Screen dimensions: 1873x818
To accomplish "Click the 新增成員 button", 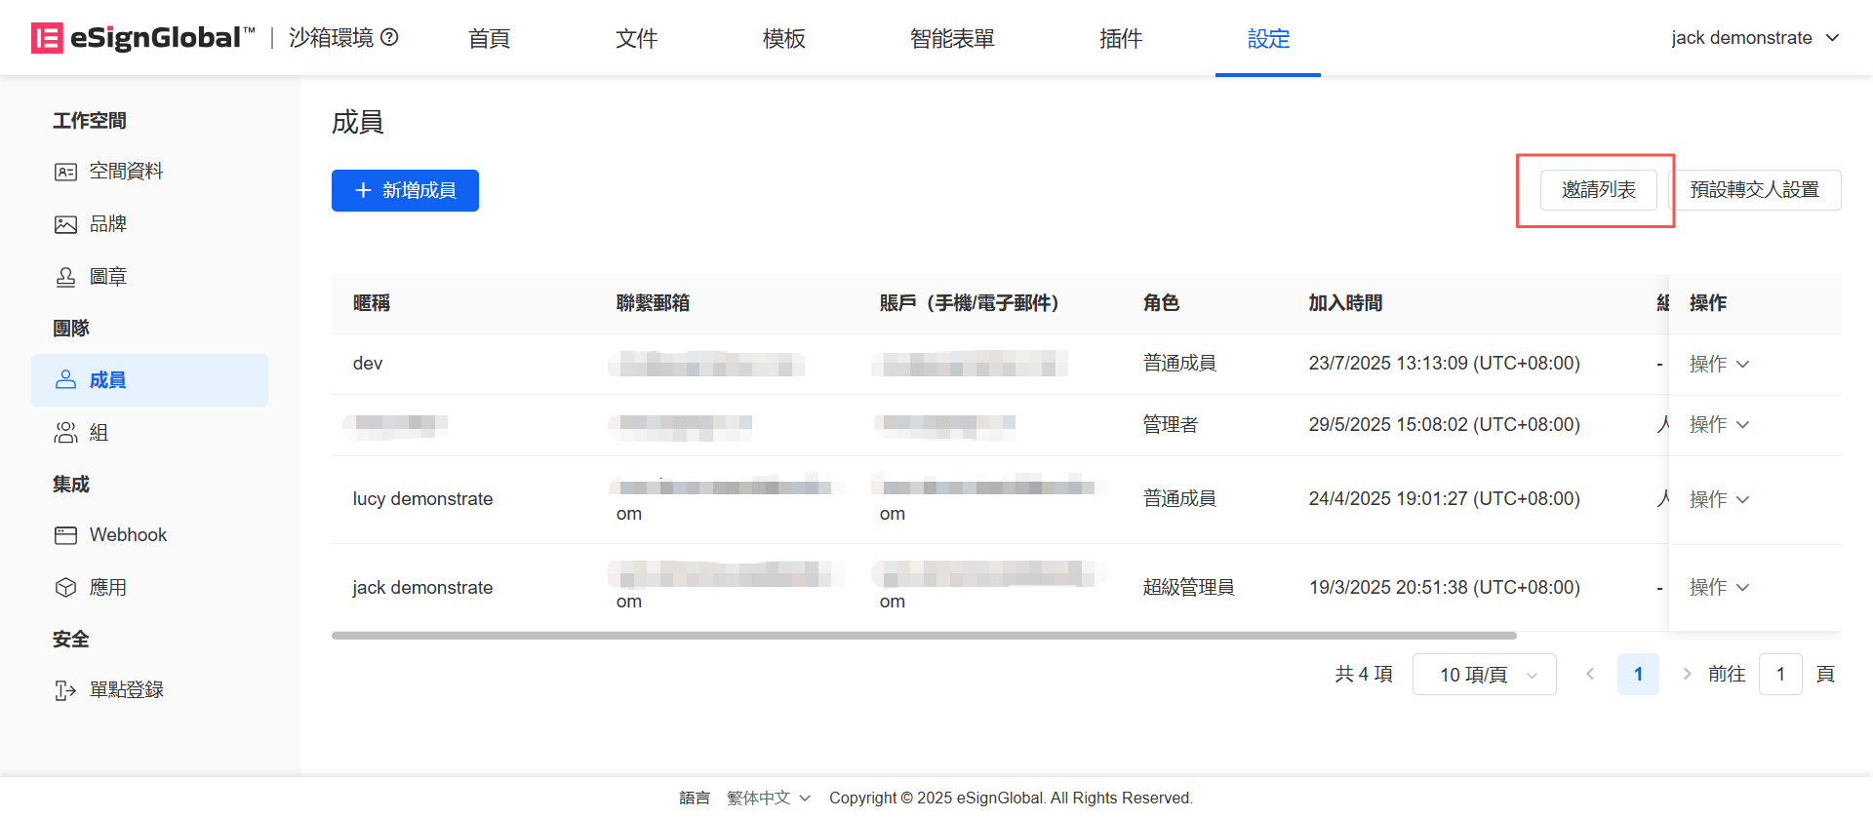I will 405,190.
